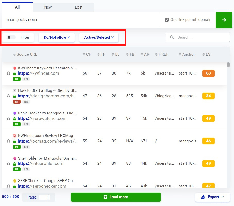Open the https://serpchecker.com link
Screen dimensions: 234x206
tap(42, 186)
